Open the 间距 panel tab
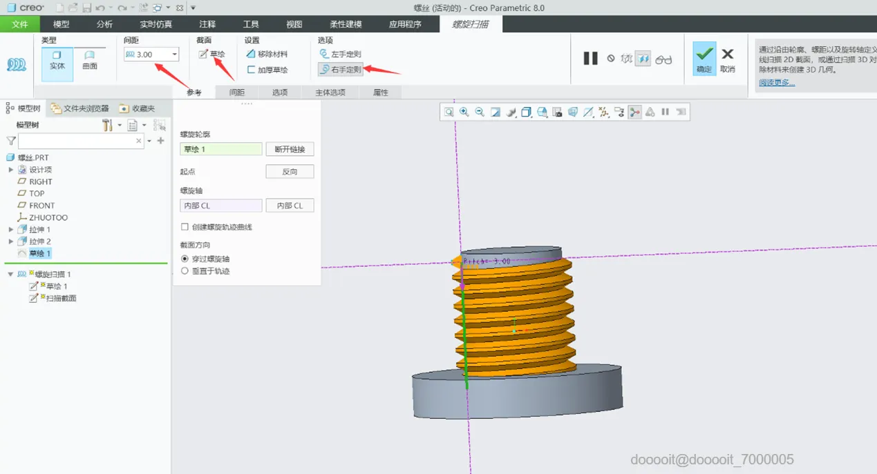This screenshot has height=474, width=877. point(237,92)
